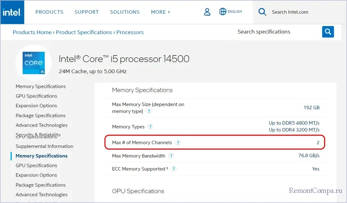
Task: Show help for ECC Memory Supported
Action: pos(173,169)
